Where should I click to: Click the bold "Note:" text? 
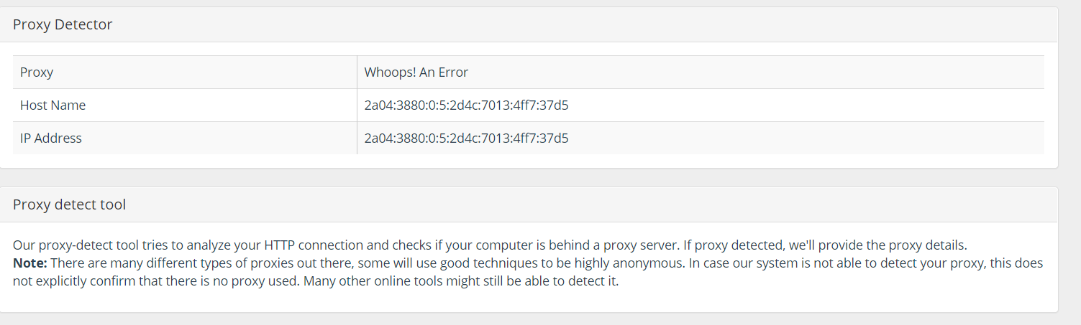tap(30, 263)
